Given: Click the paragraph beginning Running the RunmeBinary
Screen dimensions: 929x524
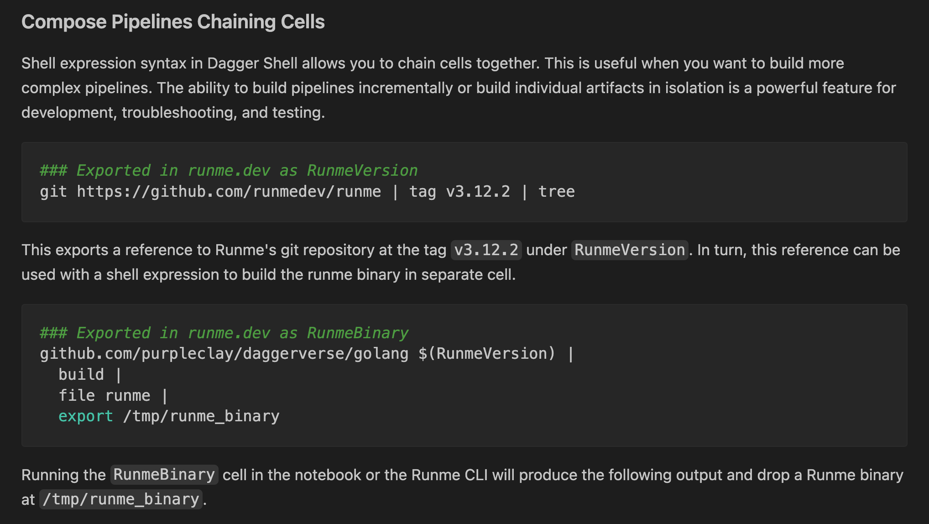Looking at the screenshot, I should [x=502, y=475].
